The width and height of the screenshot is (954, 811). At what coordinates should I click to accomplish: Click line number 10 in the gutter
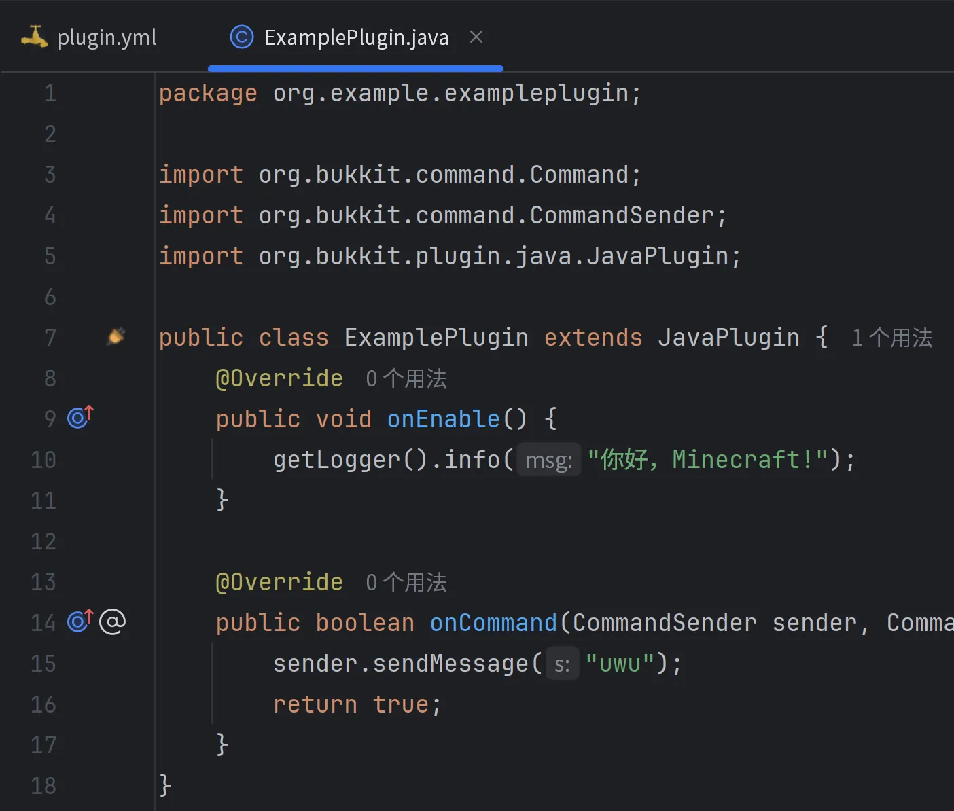pyautogui.click(x=43, y=460)
